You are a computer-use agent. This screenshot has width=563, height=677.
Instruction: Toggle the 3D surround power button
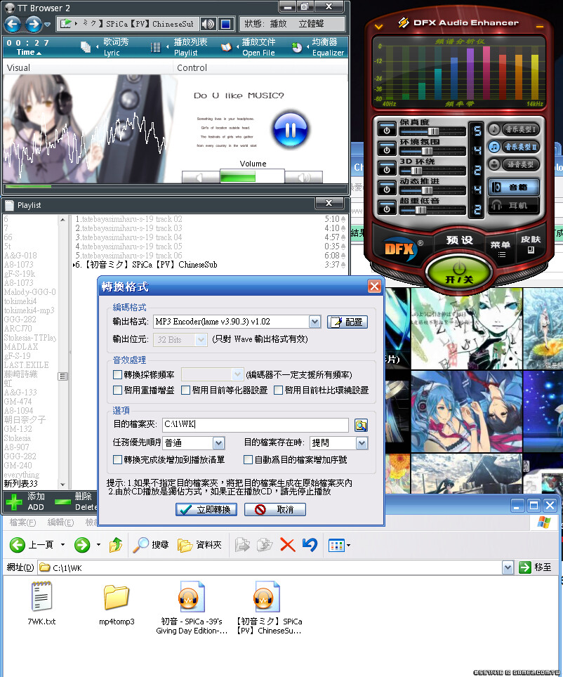(x=387, y=169)
